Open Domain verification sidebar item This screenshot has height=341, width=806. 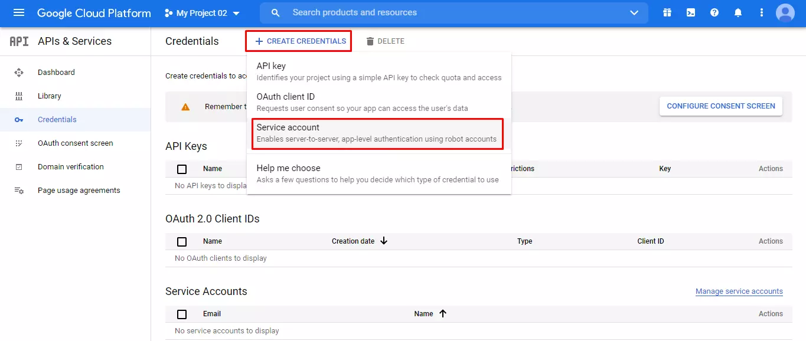76,167
